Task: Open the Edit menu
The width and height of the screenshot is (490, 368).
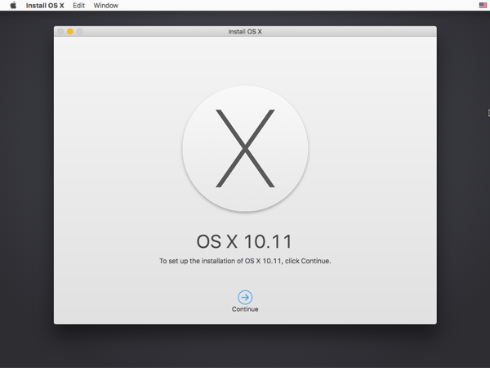Action: (78, 6)
